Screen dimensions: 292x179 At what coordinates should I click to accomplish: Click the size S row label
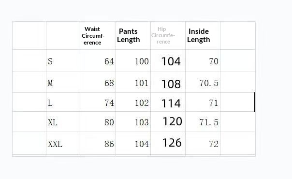pos(63,61)
